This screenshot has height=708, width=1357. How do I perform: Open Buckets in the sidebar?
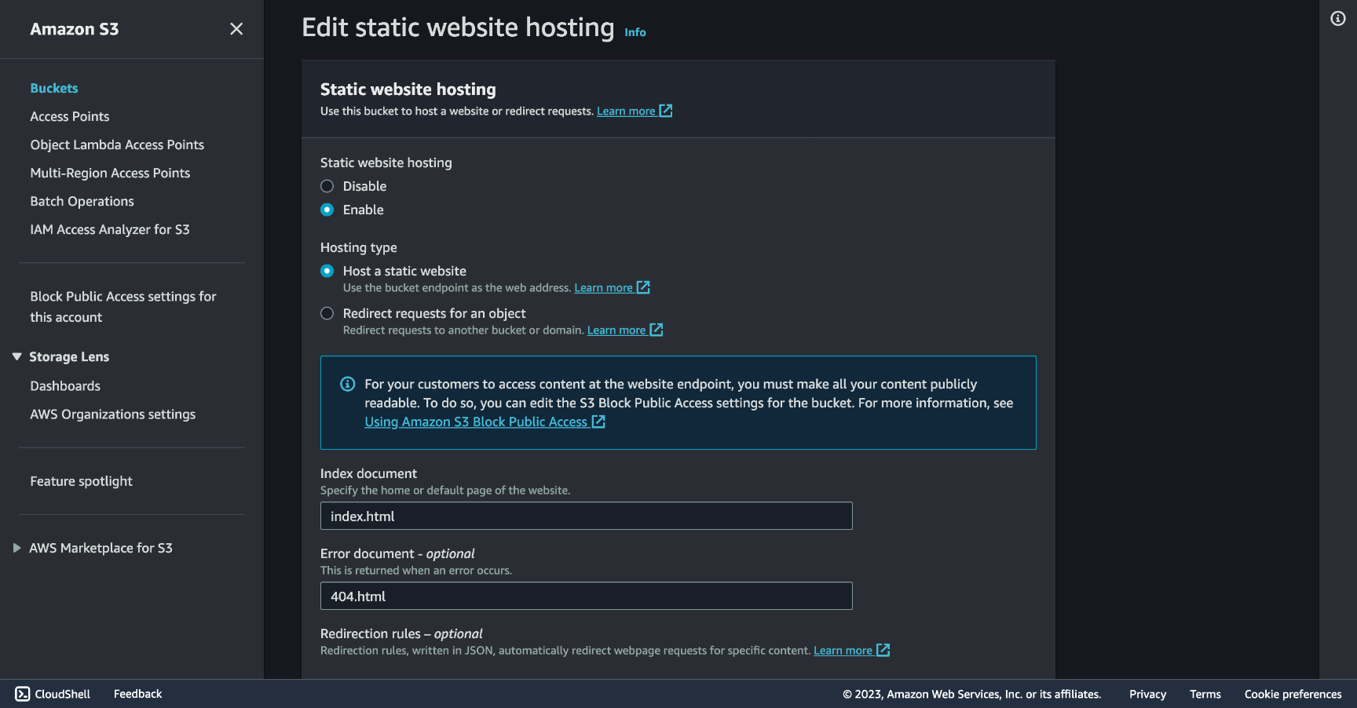pyautogui.click(x=54, y=88)
